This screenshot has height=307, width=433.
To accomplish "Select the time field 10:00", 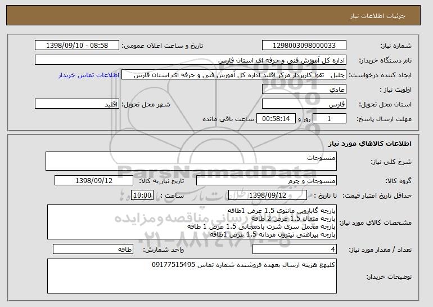I will 142,195.
